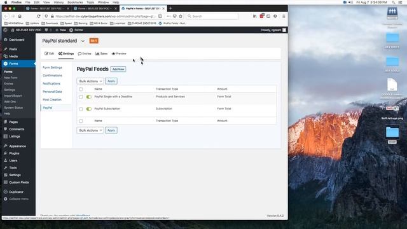Open a new browser tab with the plus icon
407x229 pixels.
point(170,8)
